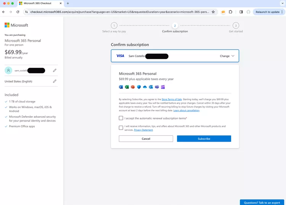Click the Premium Office apps item
The width and height of the screenshot is (286, 205).
[22, 126]
